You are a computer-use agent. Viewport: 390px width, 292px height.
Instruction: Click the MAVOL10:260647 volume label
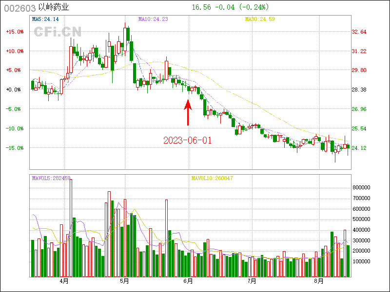click(211, 179)
